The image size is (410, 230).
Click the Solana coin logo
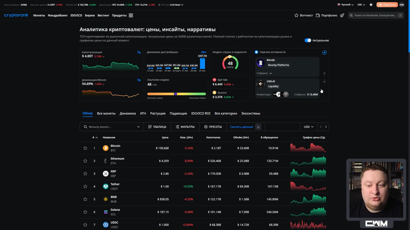pyautogui.click(x=106, y=212)
